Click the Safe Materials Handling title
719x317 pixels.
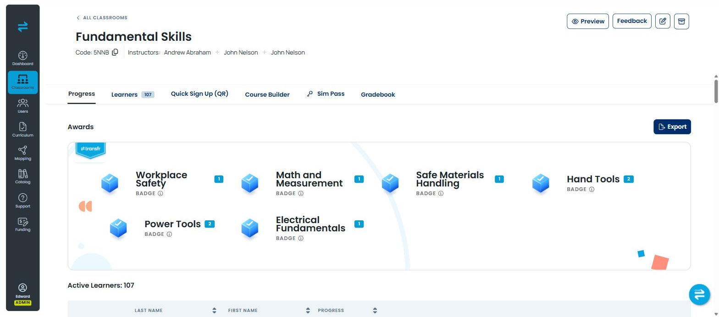pyautogui.click(x=450, y=179)
